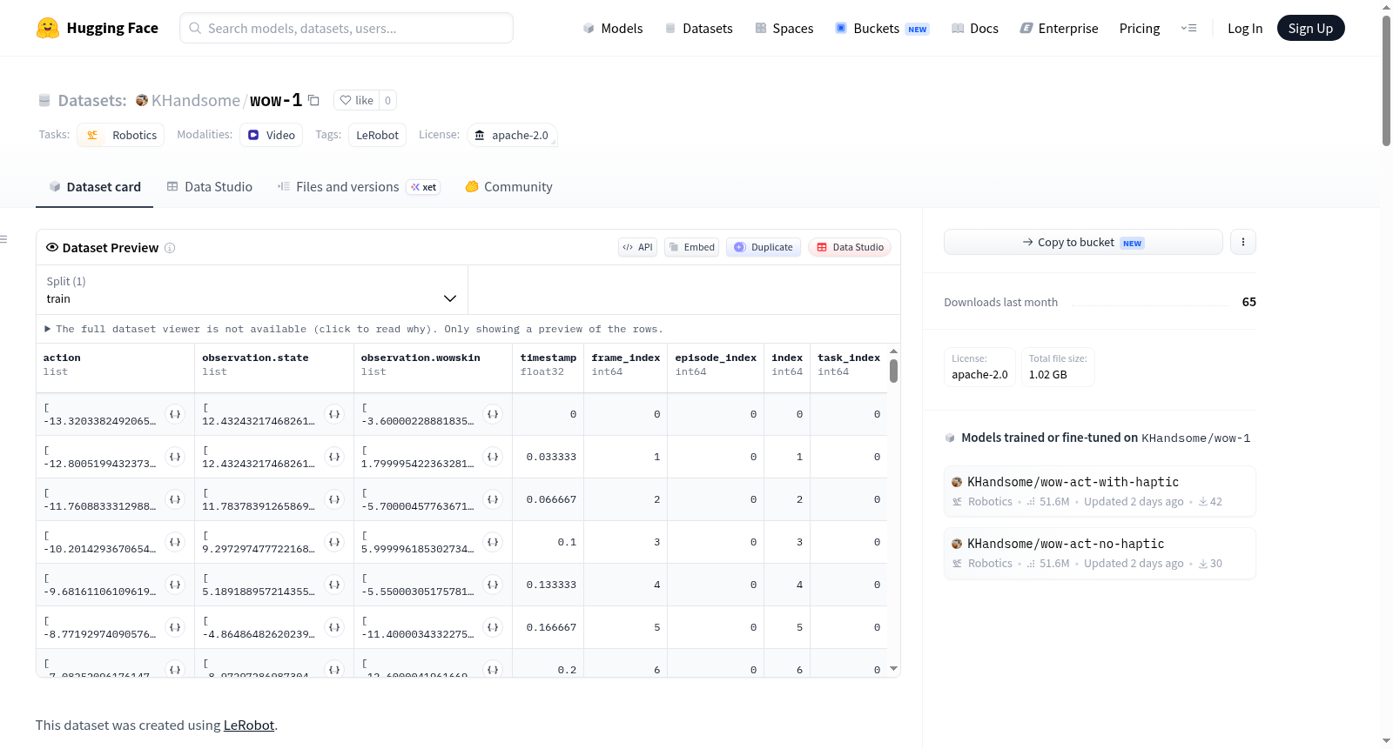Open the Split train dropdown

point(252,290)
